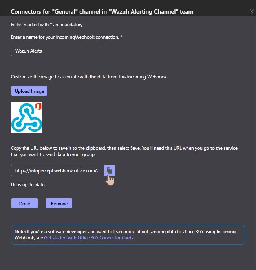The width and height of the screenshot is (256, 270).
Task: Copy the webhook URL to clipboard
Action: (x=109, y=170)
